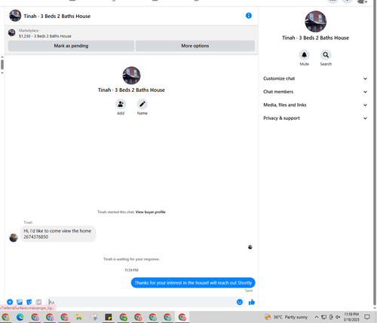
Task: Send a thumbs-up like
Action: pyautogui.click(x=252, y=302)
